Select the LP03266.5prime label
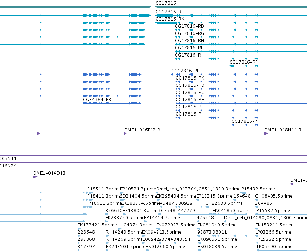The width and height of the screenshot is (307, 252). (273, 232)
